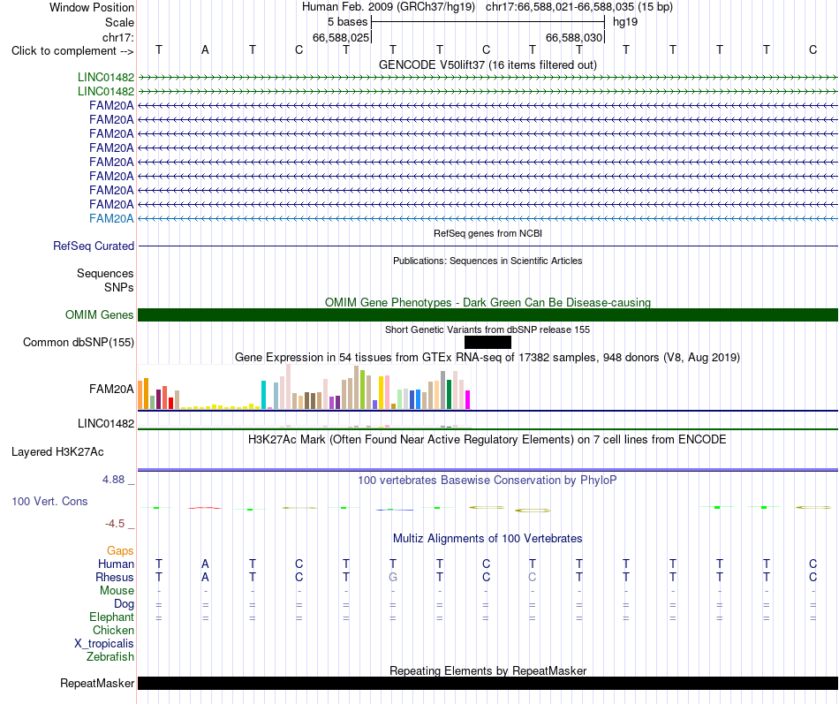
Task: Open the "Repeating Elements by RepeatMasker" title
Action: [488, 670]
